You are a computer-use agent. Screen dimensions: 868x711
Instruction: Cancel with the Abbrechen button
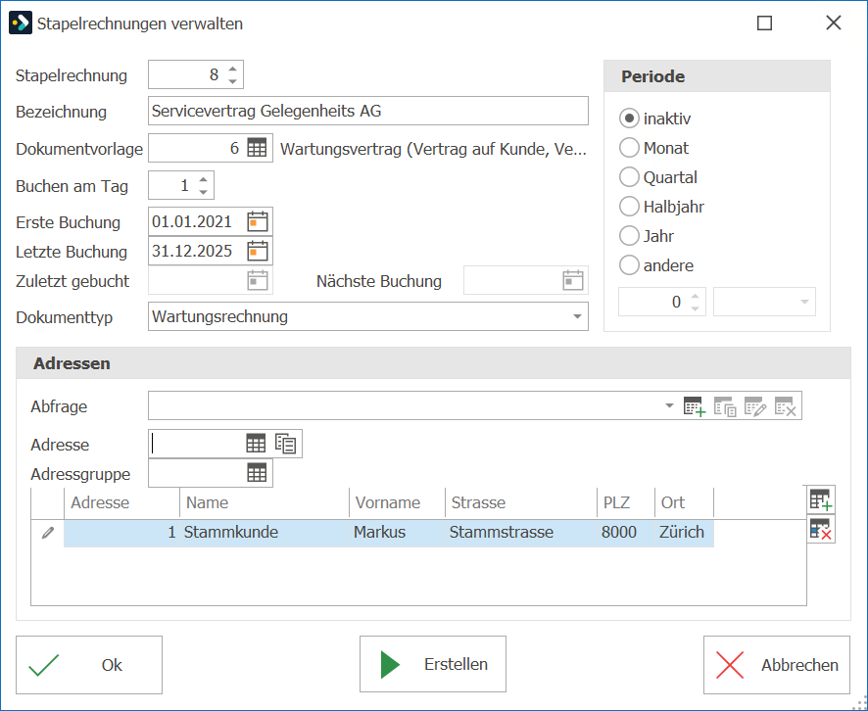click(x=777, y=665)
